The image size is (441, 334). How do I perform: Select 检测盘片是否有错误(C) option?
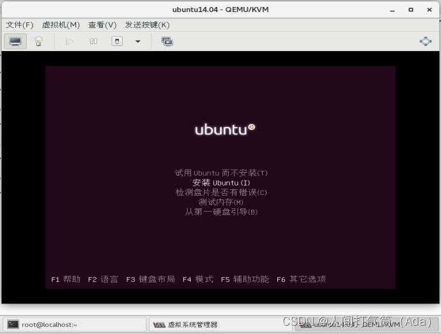tap(221, 192)
